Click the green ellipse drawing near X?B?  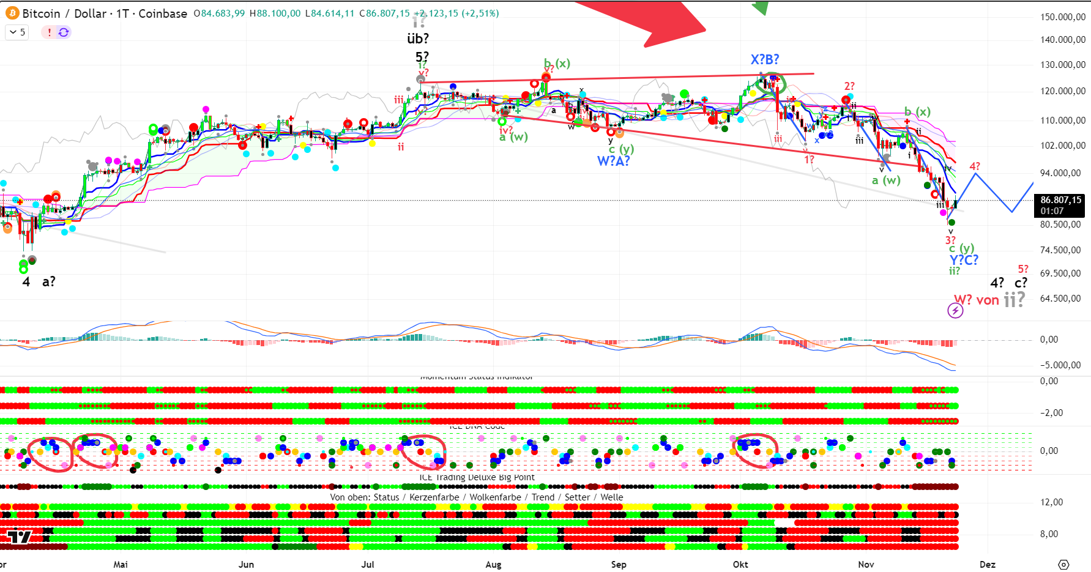[x=769, y=83]
